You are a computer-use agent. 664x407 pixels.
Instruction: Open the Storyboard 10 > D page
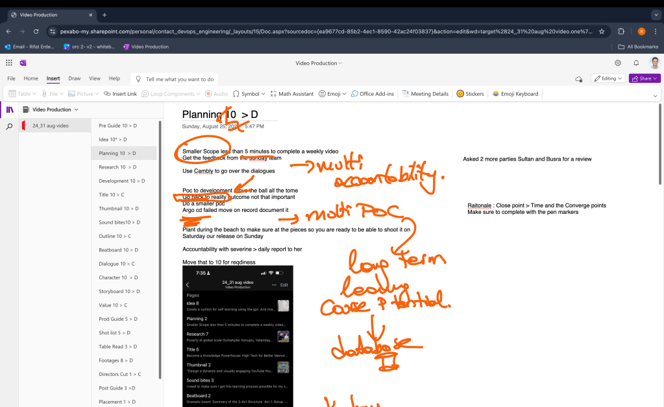click(124, 291)
